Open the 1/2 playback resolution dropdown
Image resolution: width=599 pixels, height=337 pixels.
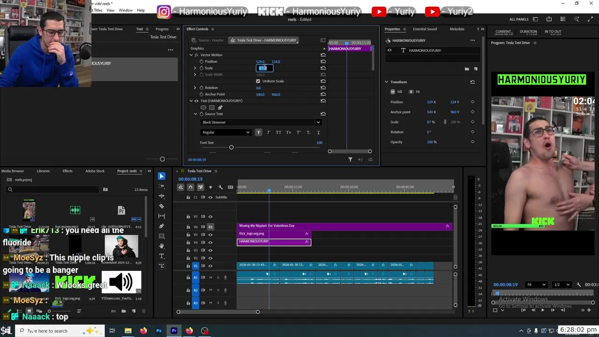(562, 285)
